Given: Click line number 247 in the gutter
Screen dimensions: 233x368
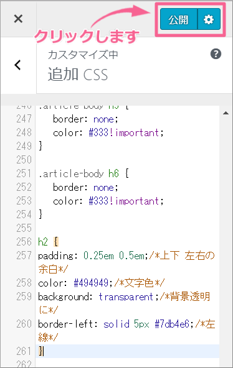Looking at the screenshot, I should 24,119.
